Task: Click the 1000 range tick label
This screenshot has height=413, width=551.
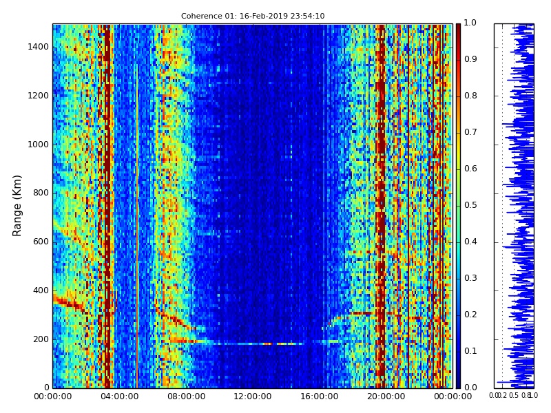Action: pos(39,145)
